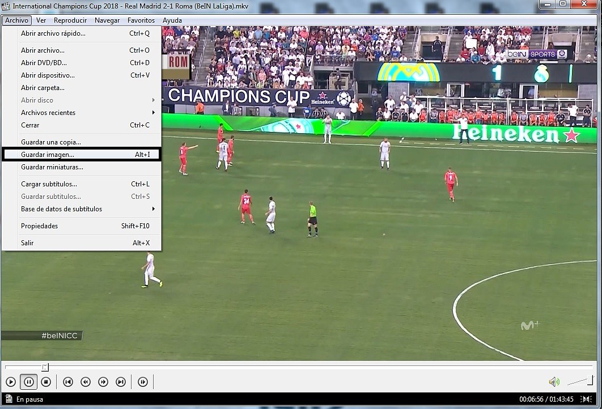Click the fast-forward (increase speed) button
This screenshot has height=409, width=602.
coord(103,382)
